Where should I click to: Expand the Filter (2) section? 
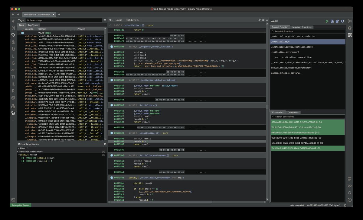(x=19, y=148)
